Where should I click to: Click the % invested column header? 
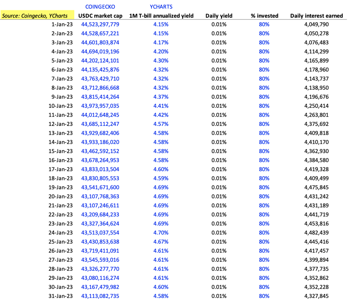(x=264, y=16)
